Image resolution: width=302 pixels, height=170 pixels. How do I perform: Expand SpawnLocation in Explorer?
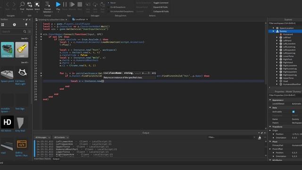pyautogui.click(x=273, y=28)
